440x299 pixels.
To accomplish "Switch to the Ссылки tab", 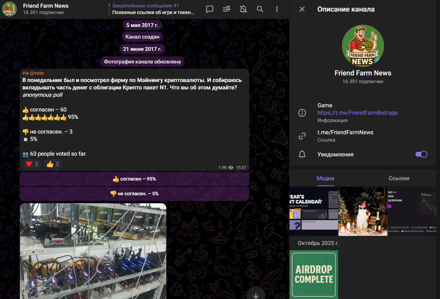I will [399, 178].
